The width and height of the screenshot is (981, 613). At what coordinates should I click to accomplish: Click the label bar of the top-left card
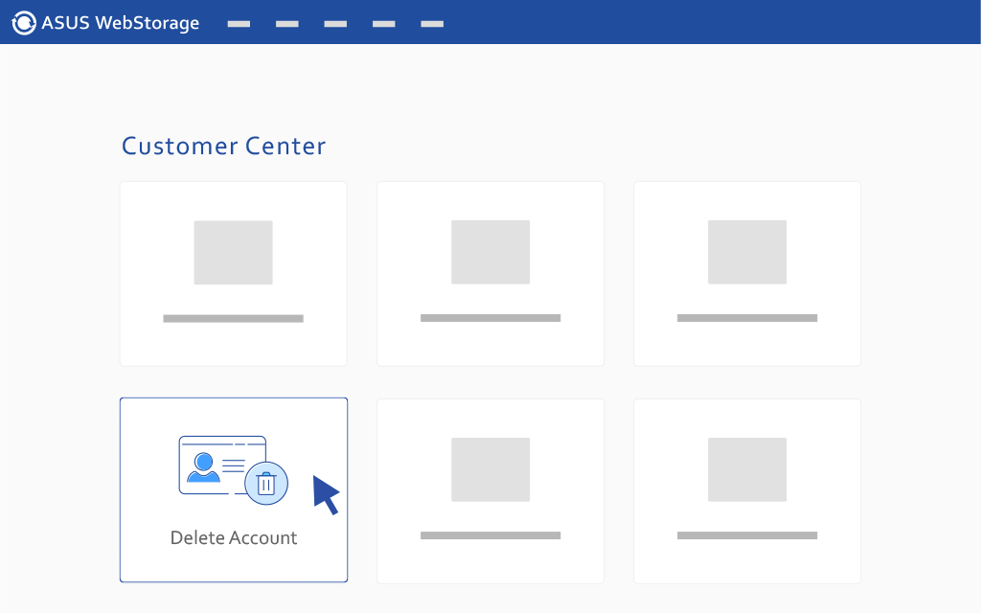point(233,319)
